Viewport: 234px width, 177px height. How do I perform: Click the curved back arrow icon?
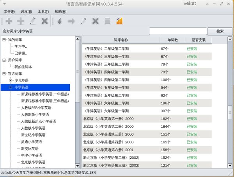[60, 21]
